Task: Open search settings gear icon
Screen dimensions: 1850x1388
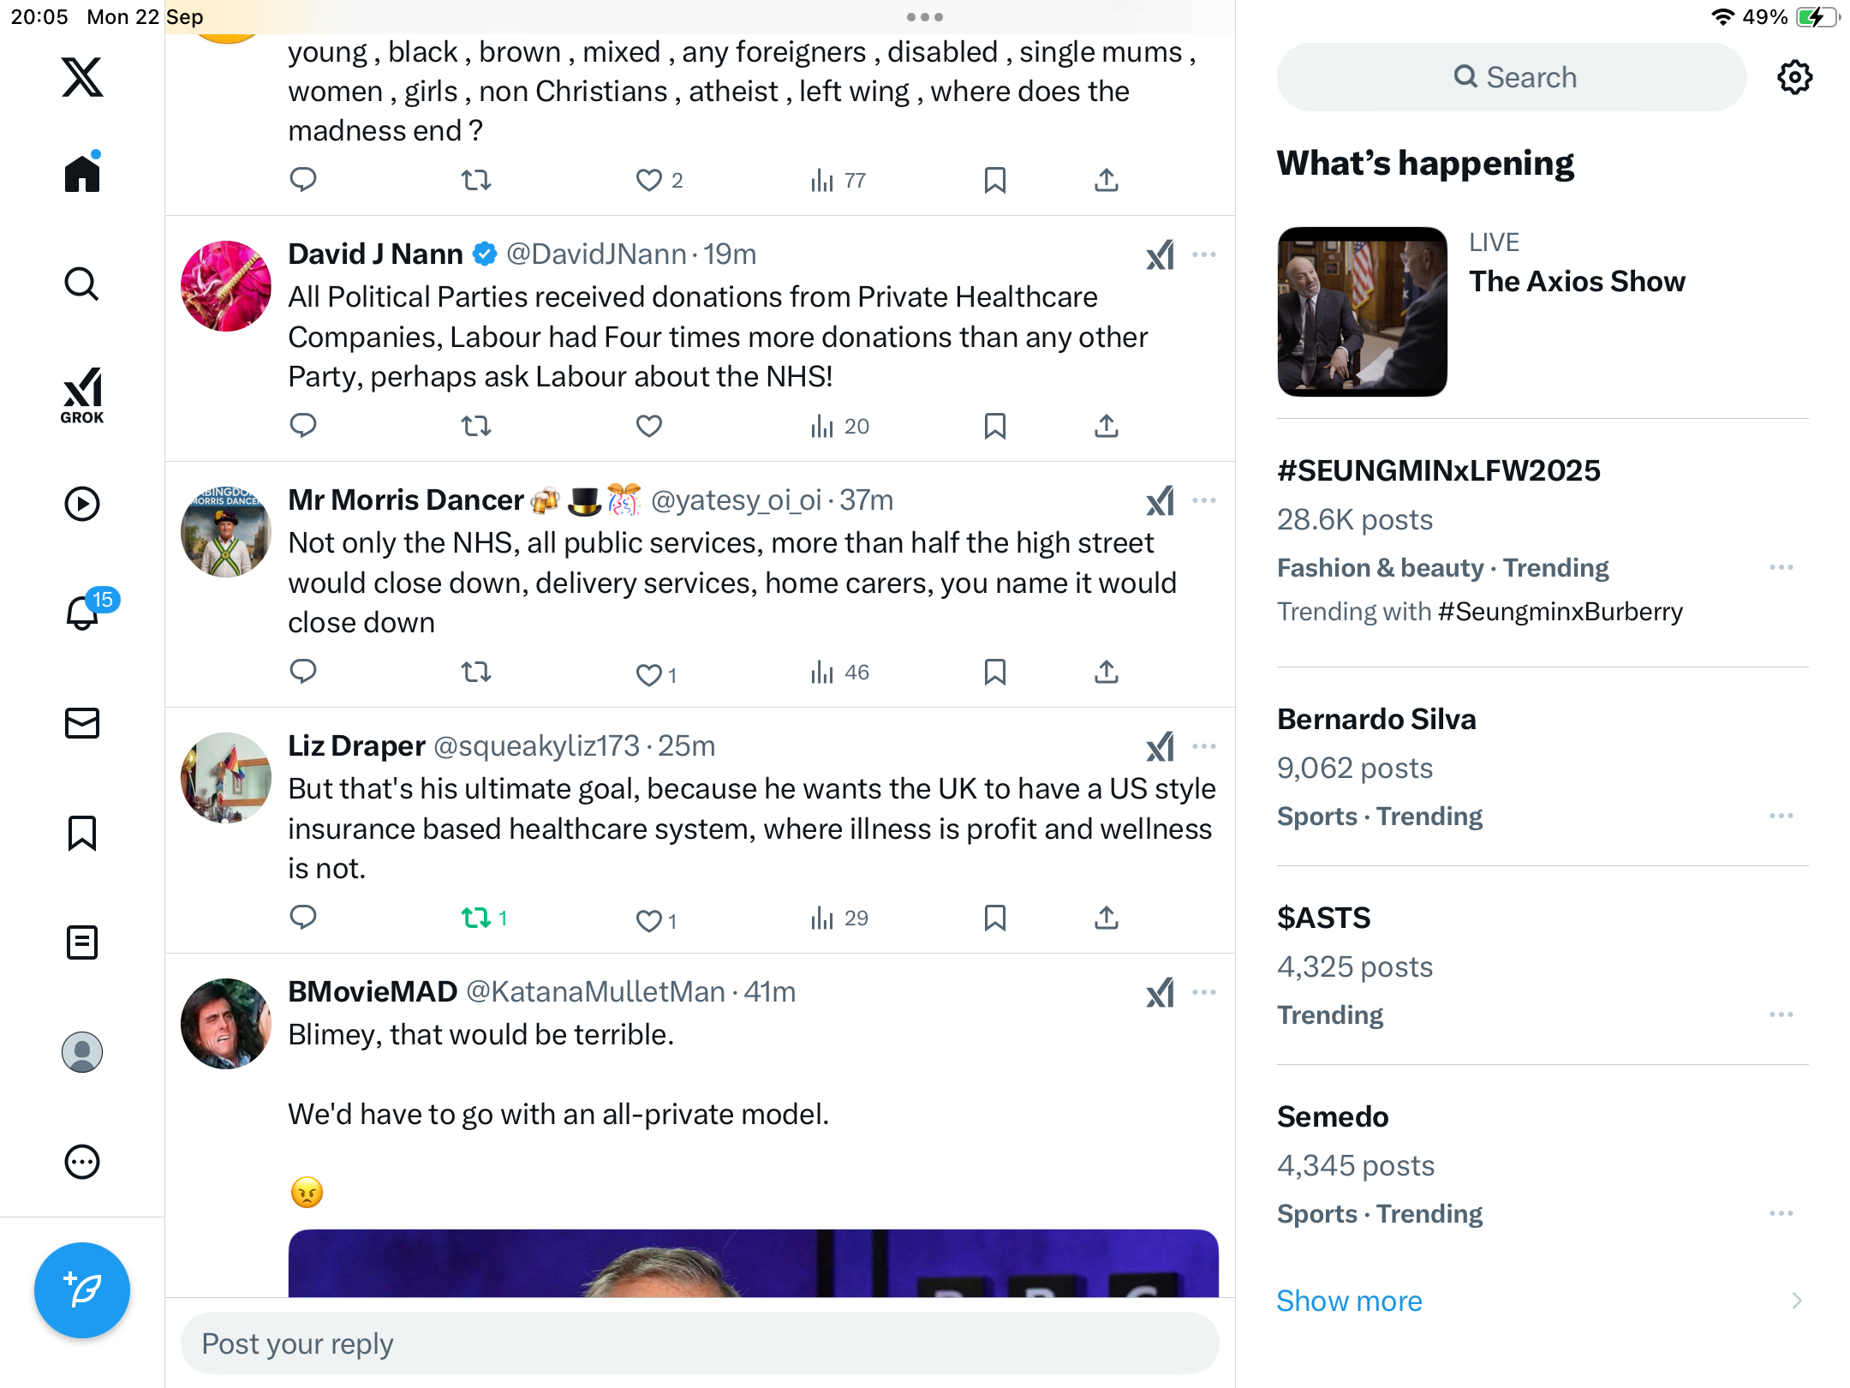Action: click(x=1794, y=77)
